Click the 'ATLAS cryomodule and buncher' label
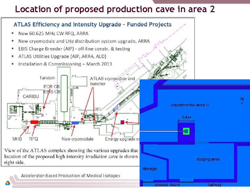This screenshot has height=188, width=250. [x=112, y=81]
